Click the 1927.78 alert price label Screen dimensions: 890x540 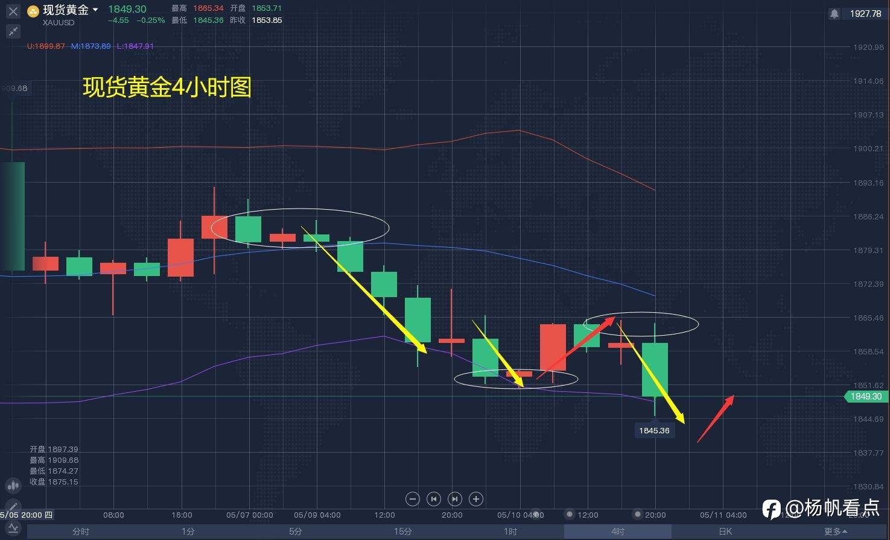[x=865, y=13]
